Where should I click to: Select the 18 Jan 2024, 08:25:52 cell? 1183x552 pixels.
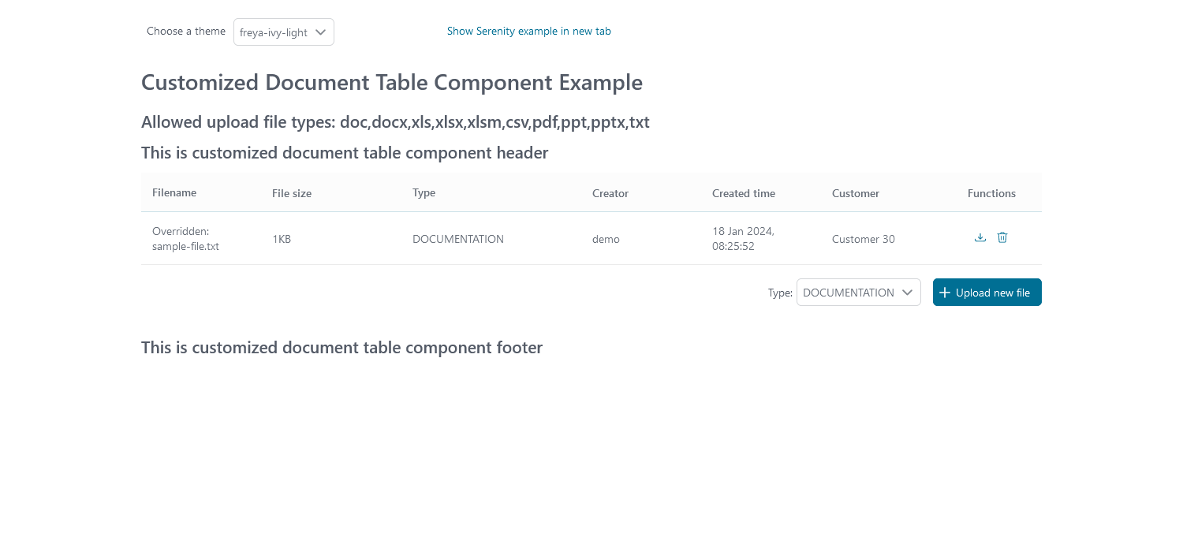(x=761, y=239)
